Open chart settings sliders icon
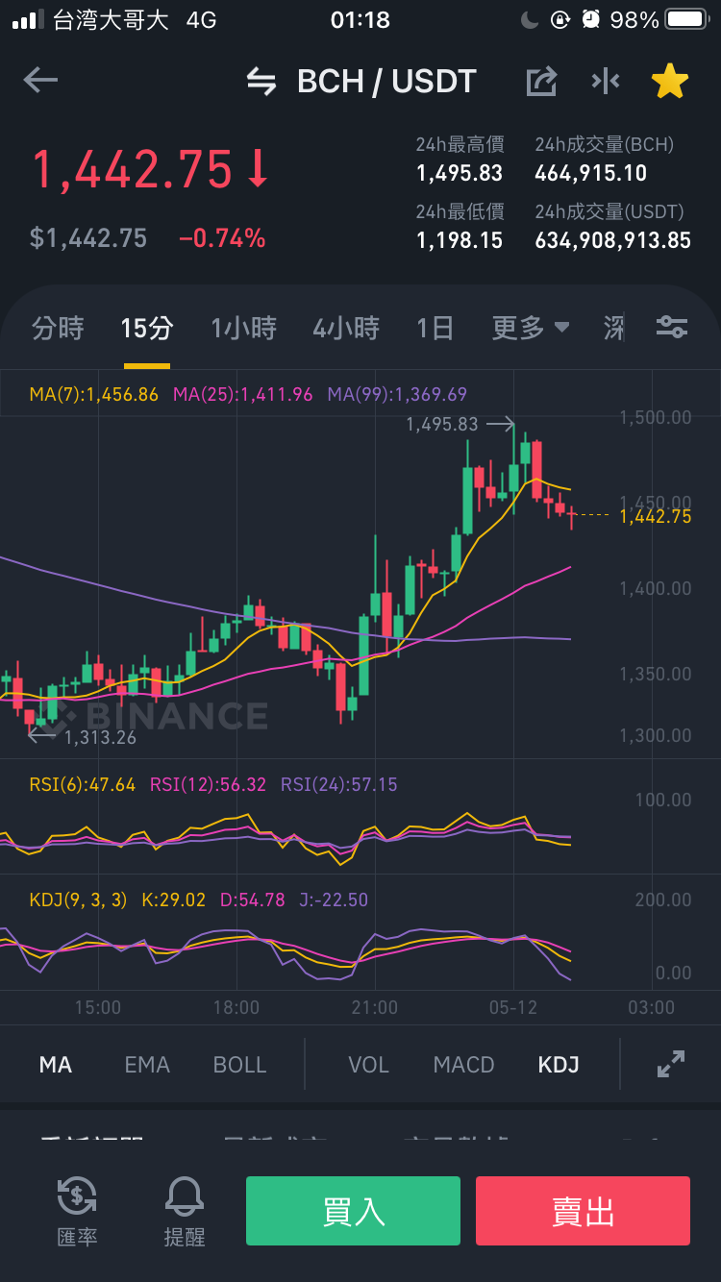Image resolution: width=721 pixels, height=1282 pixels. coord(671,328)
